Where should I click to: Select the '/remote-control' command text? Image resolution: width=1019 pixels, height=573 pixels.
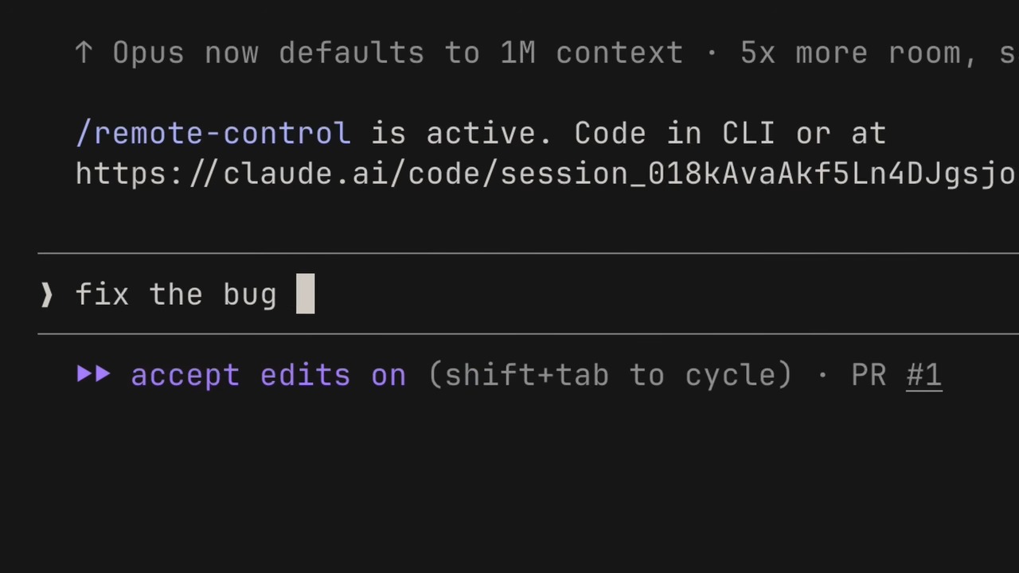tap(213, 134)
